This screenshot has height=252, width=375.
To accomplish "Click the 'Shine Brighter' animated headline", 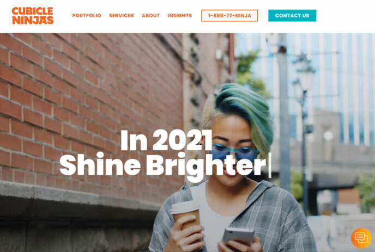I will click(x=162, y=165).
